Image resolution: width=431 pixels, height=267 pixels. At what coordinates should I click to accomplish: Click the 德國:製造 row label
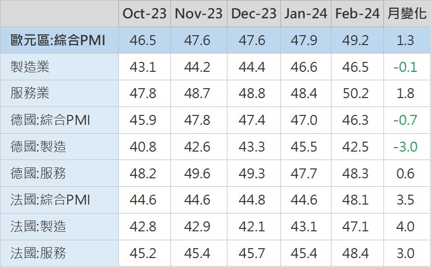coord(38,147)
